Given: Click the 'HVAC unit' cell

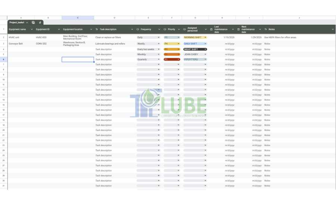Looking at the screenshot, I should 21,37.
